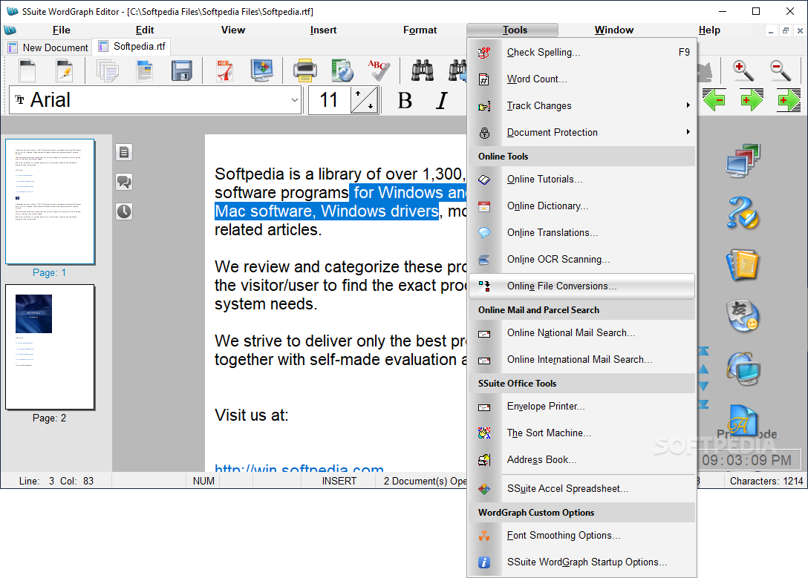Viewport: 808px width, 578px height.
Task: Choose Online National Mail Search entry
Action: click(x=581, y=333)
